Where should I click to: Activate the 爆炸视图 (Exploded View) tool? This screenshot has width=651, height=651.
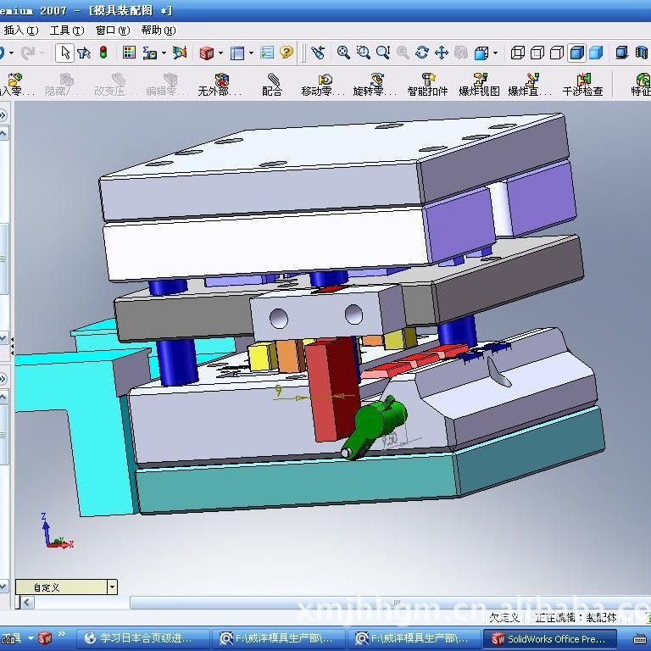coord(479,81)
